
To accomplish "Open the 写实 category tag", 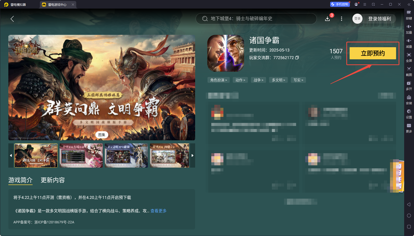I will (298, 80).
